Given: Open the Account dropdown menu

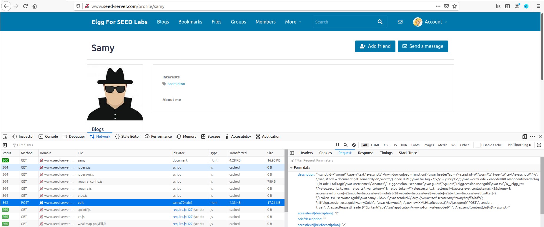Looking at the screenshot, I should 430,22.
